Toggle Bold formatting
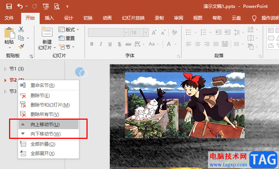The width and height of the screenshot is (279, 169). pyautogui.click(x=92, y=44)
